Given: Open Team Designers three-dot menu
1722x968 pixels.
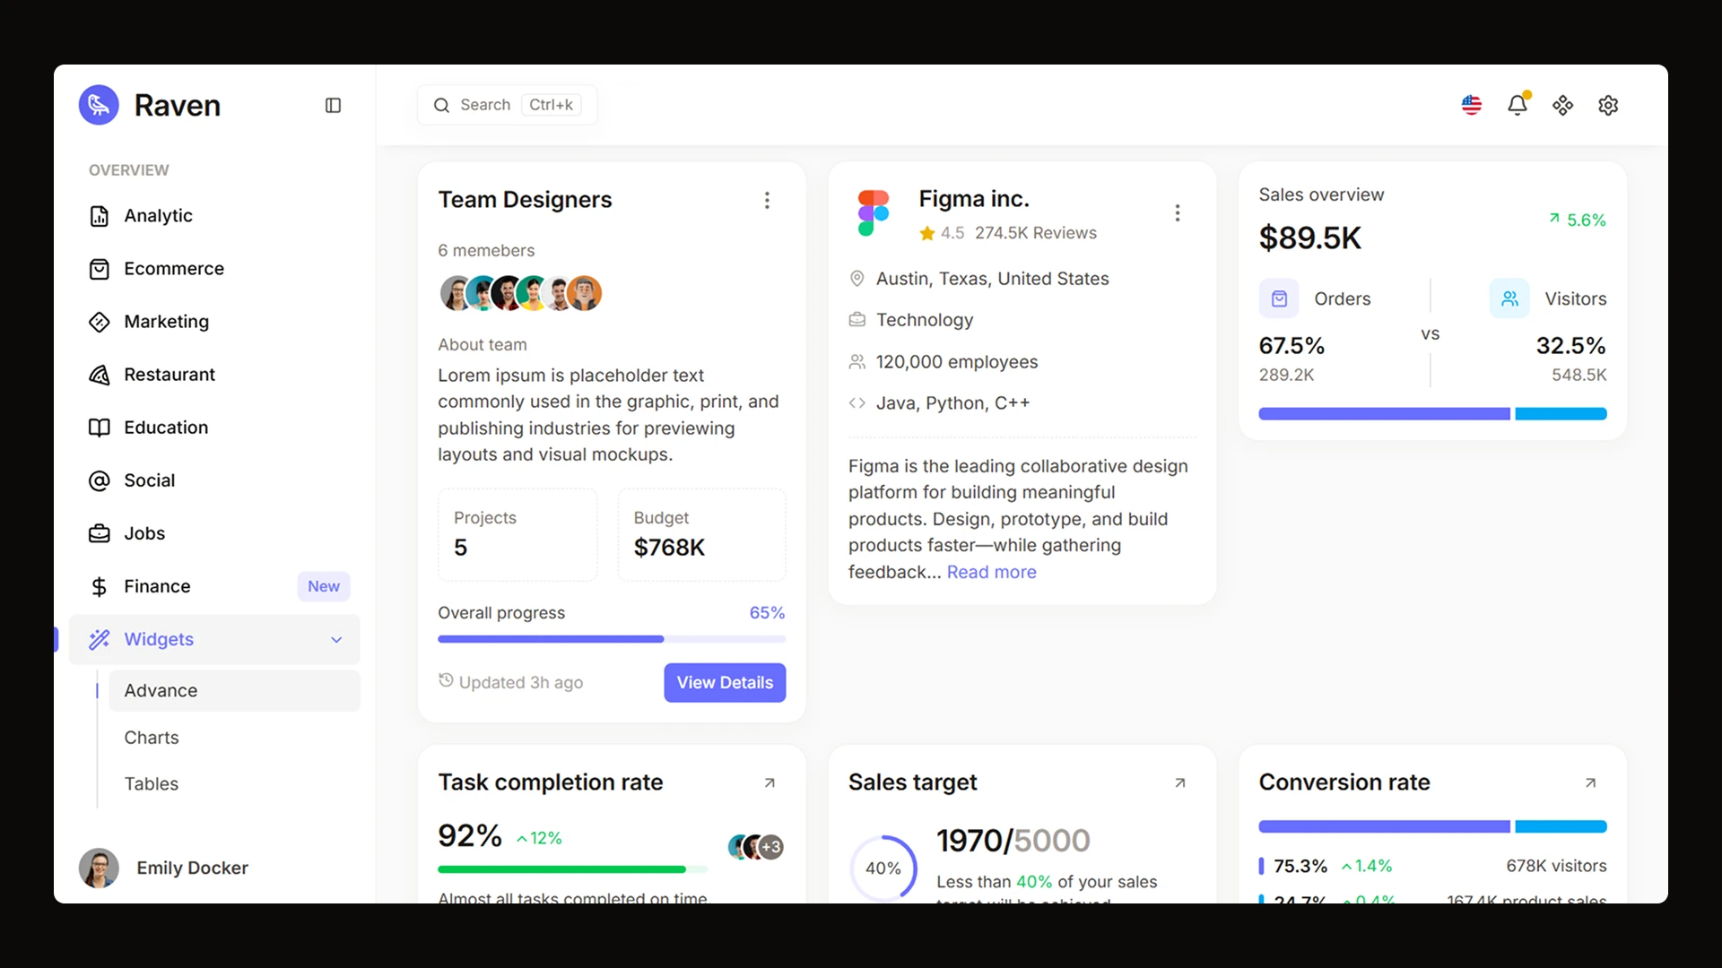Looking at the screenshot, I should pos(767,200).
